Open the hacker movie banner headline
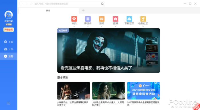This screenshot has height=110, width=200. [x=99, y=68]
